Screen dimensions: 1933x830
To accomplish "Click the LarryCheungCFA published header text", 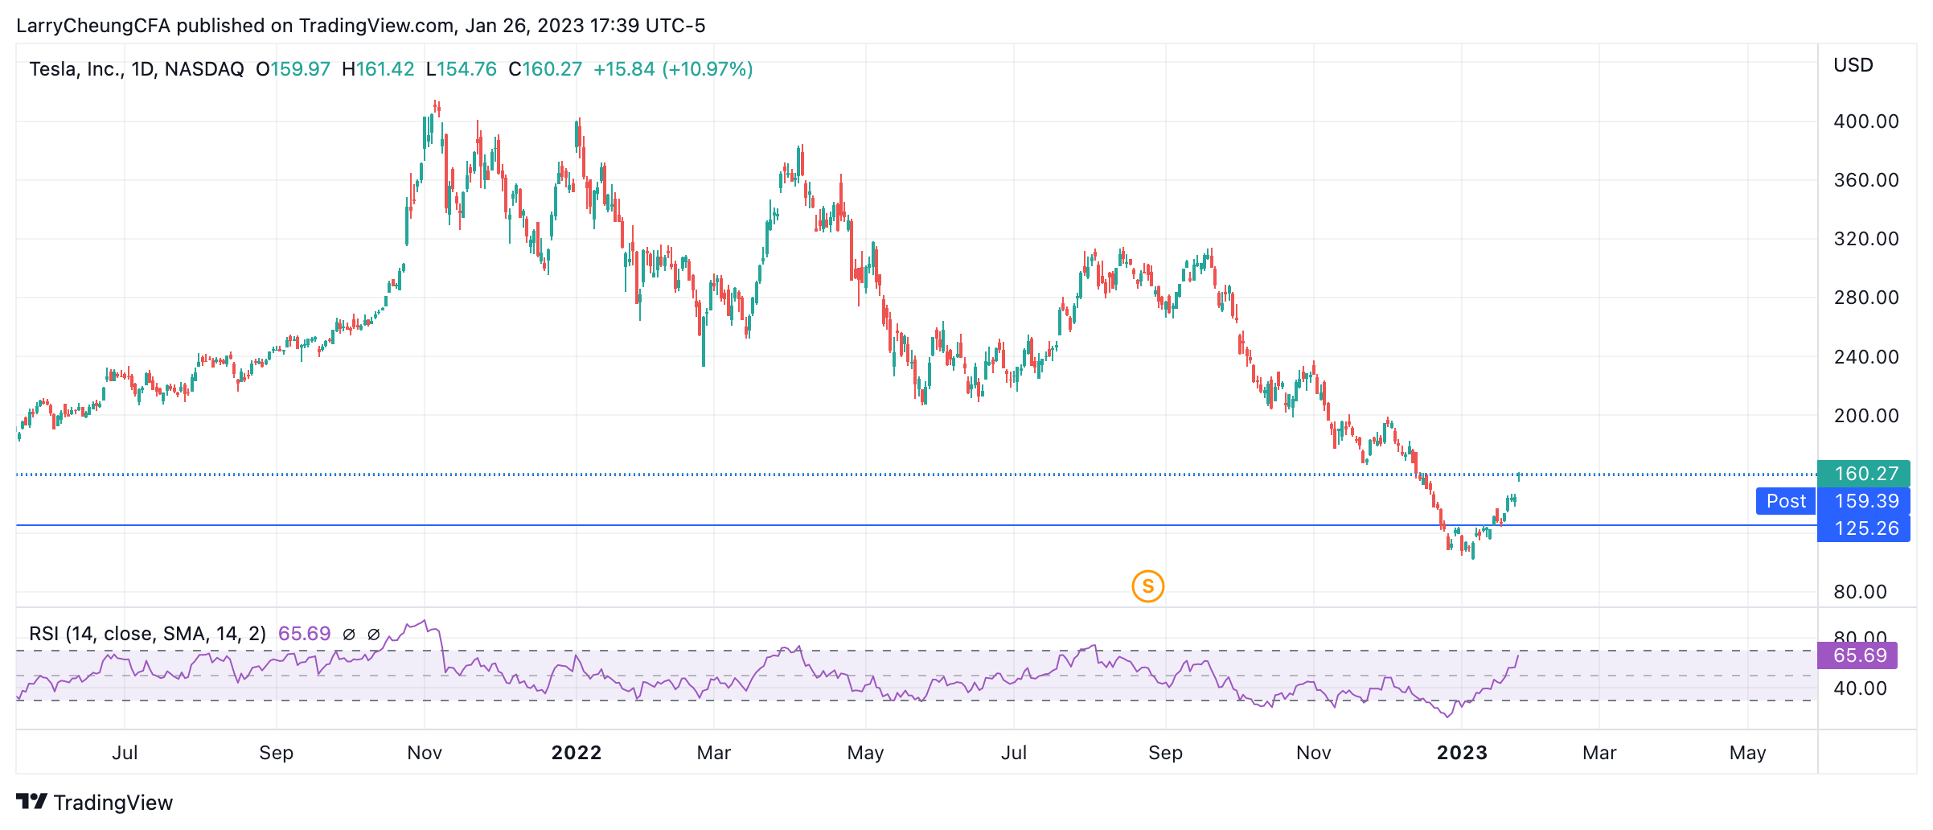I will pyautogui.click(x=361, y=26).
